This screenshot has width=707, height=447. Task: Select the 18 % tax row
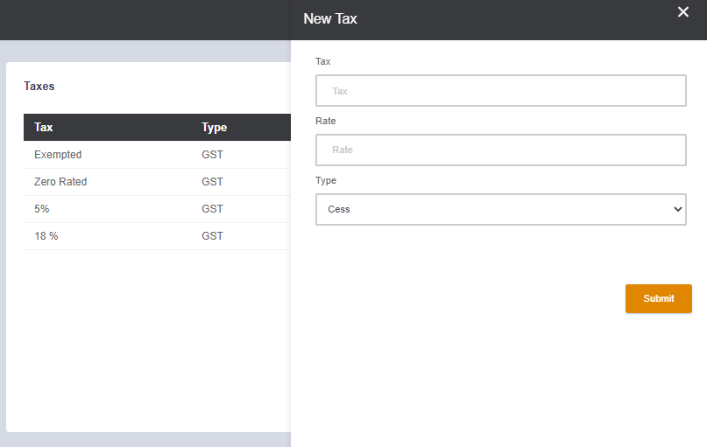point(157,236)
